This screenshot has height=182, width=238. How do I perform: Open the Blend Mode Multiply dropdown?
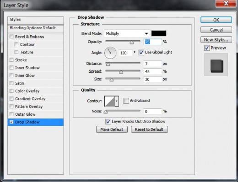(x=127, y=33)
